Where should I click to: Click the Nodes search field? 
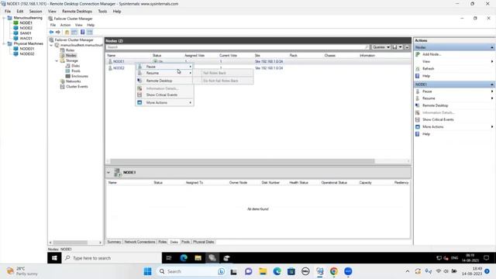(238, 47)
